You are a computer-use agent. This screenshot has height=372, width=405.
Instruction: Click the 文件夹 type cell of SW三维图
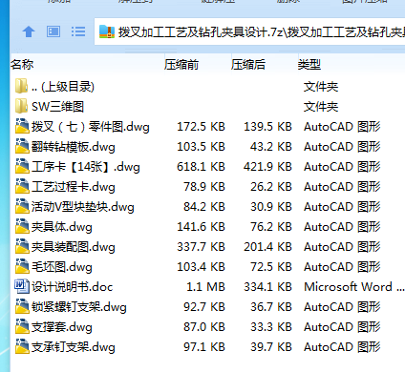pyautogui.click(x=321, y=107)
